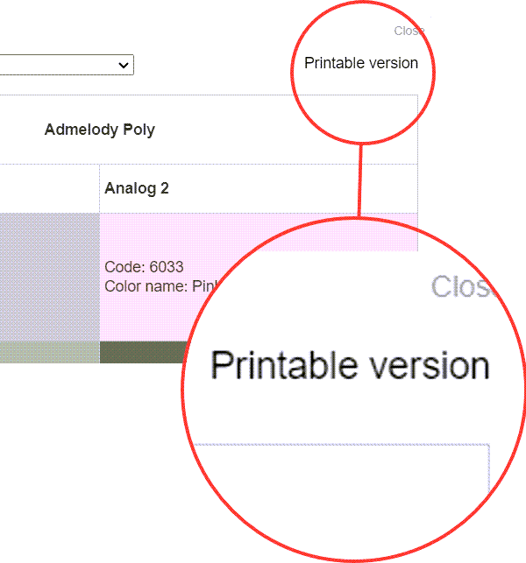Screen dimensions: 526x563
Task: Open the Printable version link in small circle
Action: pos(360,63)
